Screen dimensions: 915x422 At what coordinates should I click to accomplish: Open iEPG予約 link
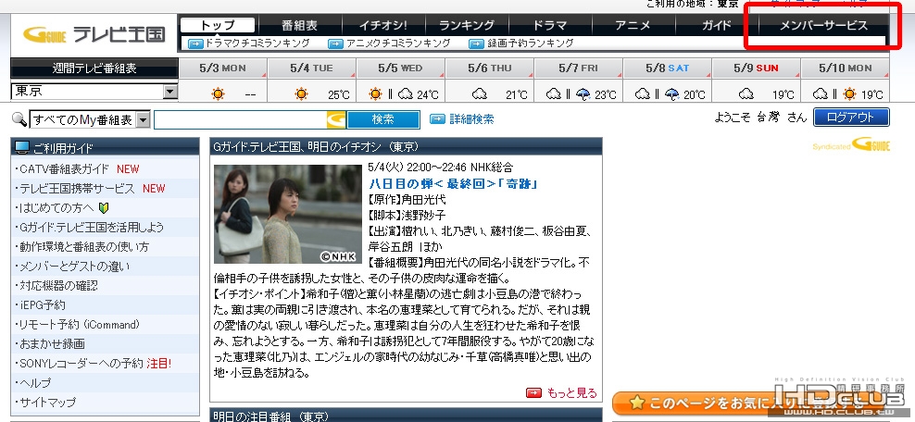pos(42,304)
